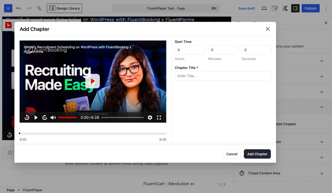This screenshot has width=332, height=193.
Task: Select FluentPlayer in the breadcrumb
Action: point(33,190)
